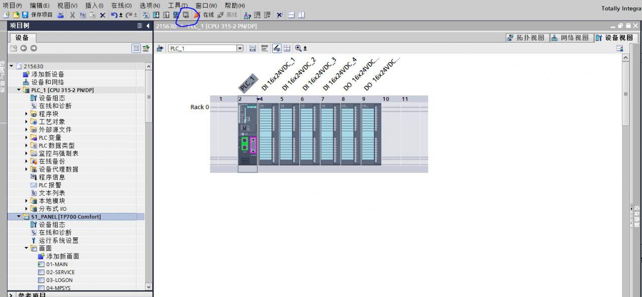Click the back arrow in the project tree toolbar
This screenshot has height=297, width=642.
pos(24,48)
